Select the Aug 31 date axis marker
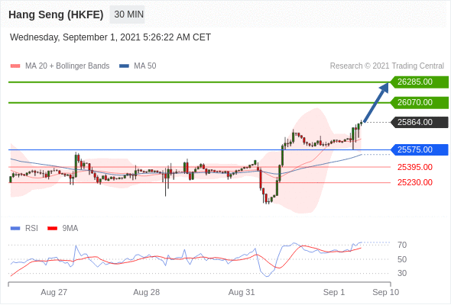Viewport: 451px width, 305px height. pyautogui.click(x=242, y=292)
